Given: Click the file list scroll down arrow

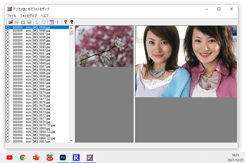Looking at the screenshot, I should 71,140.
